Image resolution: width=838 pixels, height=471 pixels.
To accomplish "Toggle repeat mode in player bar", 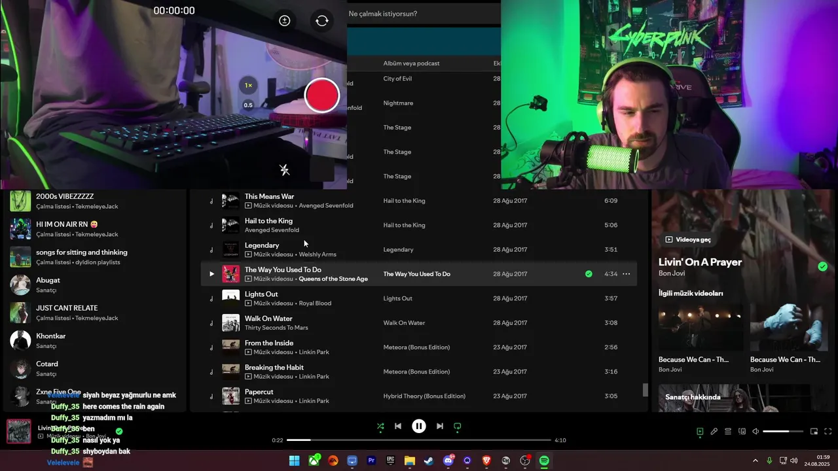I will [458, 426].
